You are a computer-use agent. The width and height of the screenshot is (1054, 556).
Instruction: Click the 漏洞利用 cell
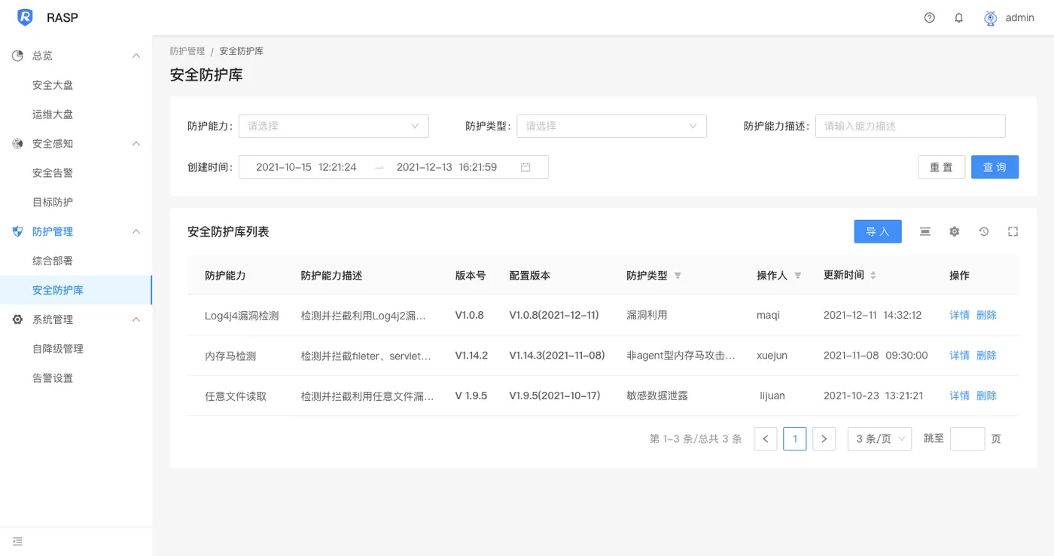tap(647, 315)
